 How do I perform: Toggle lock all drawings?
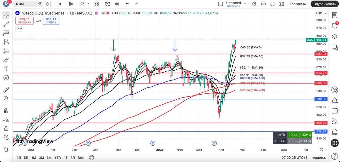pos(6,128)
